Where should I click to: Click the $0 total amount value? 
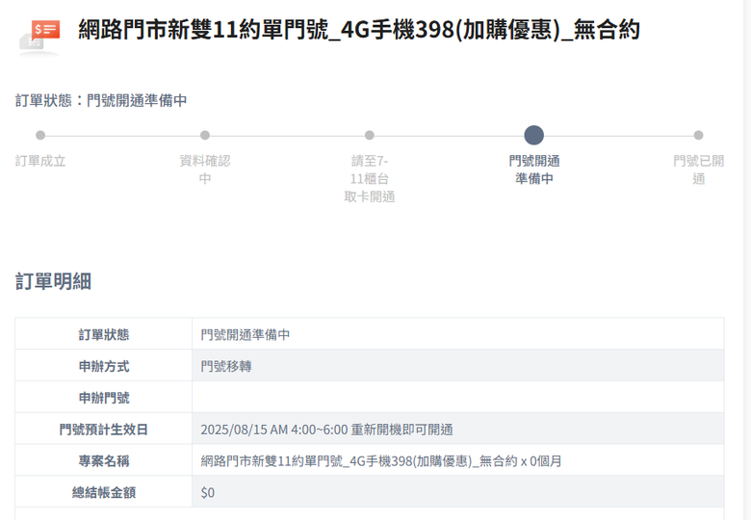coord(207,493)
